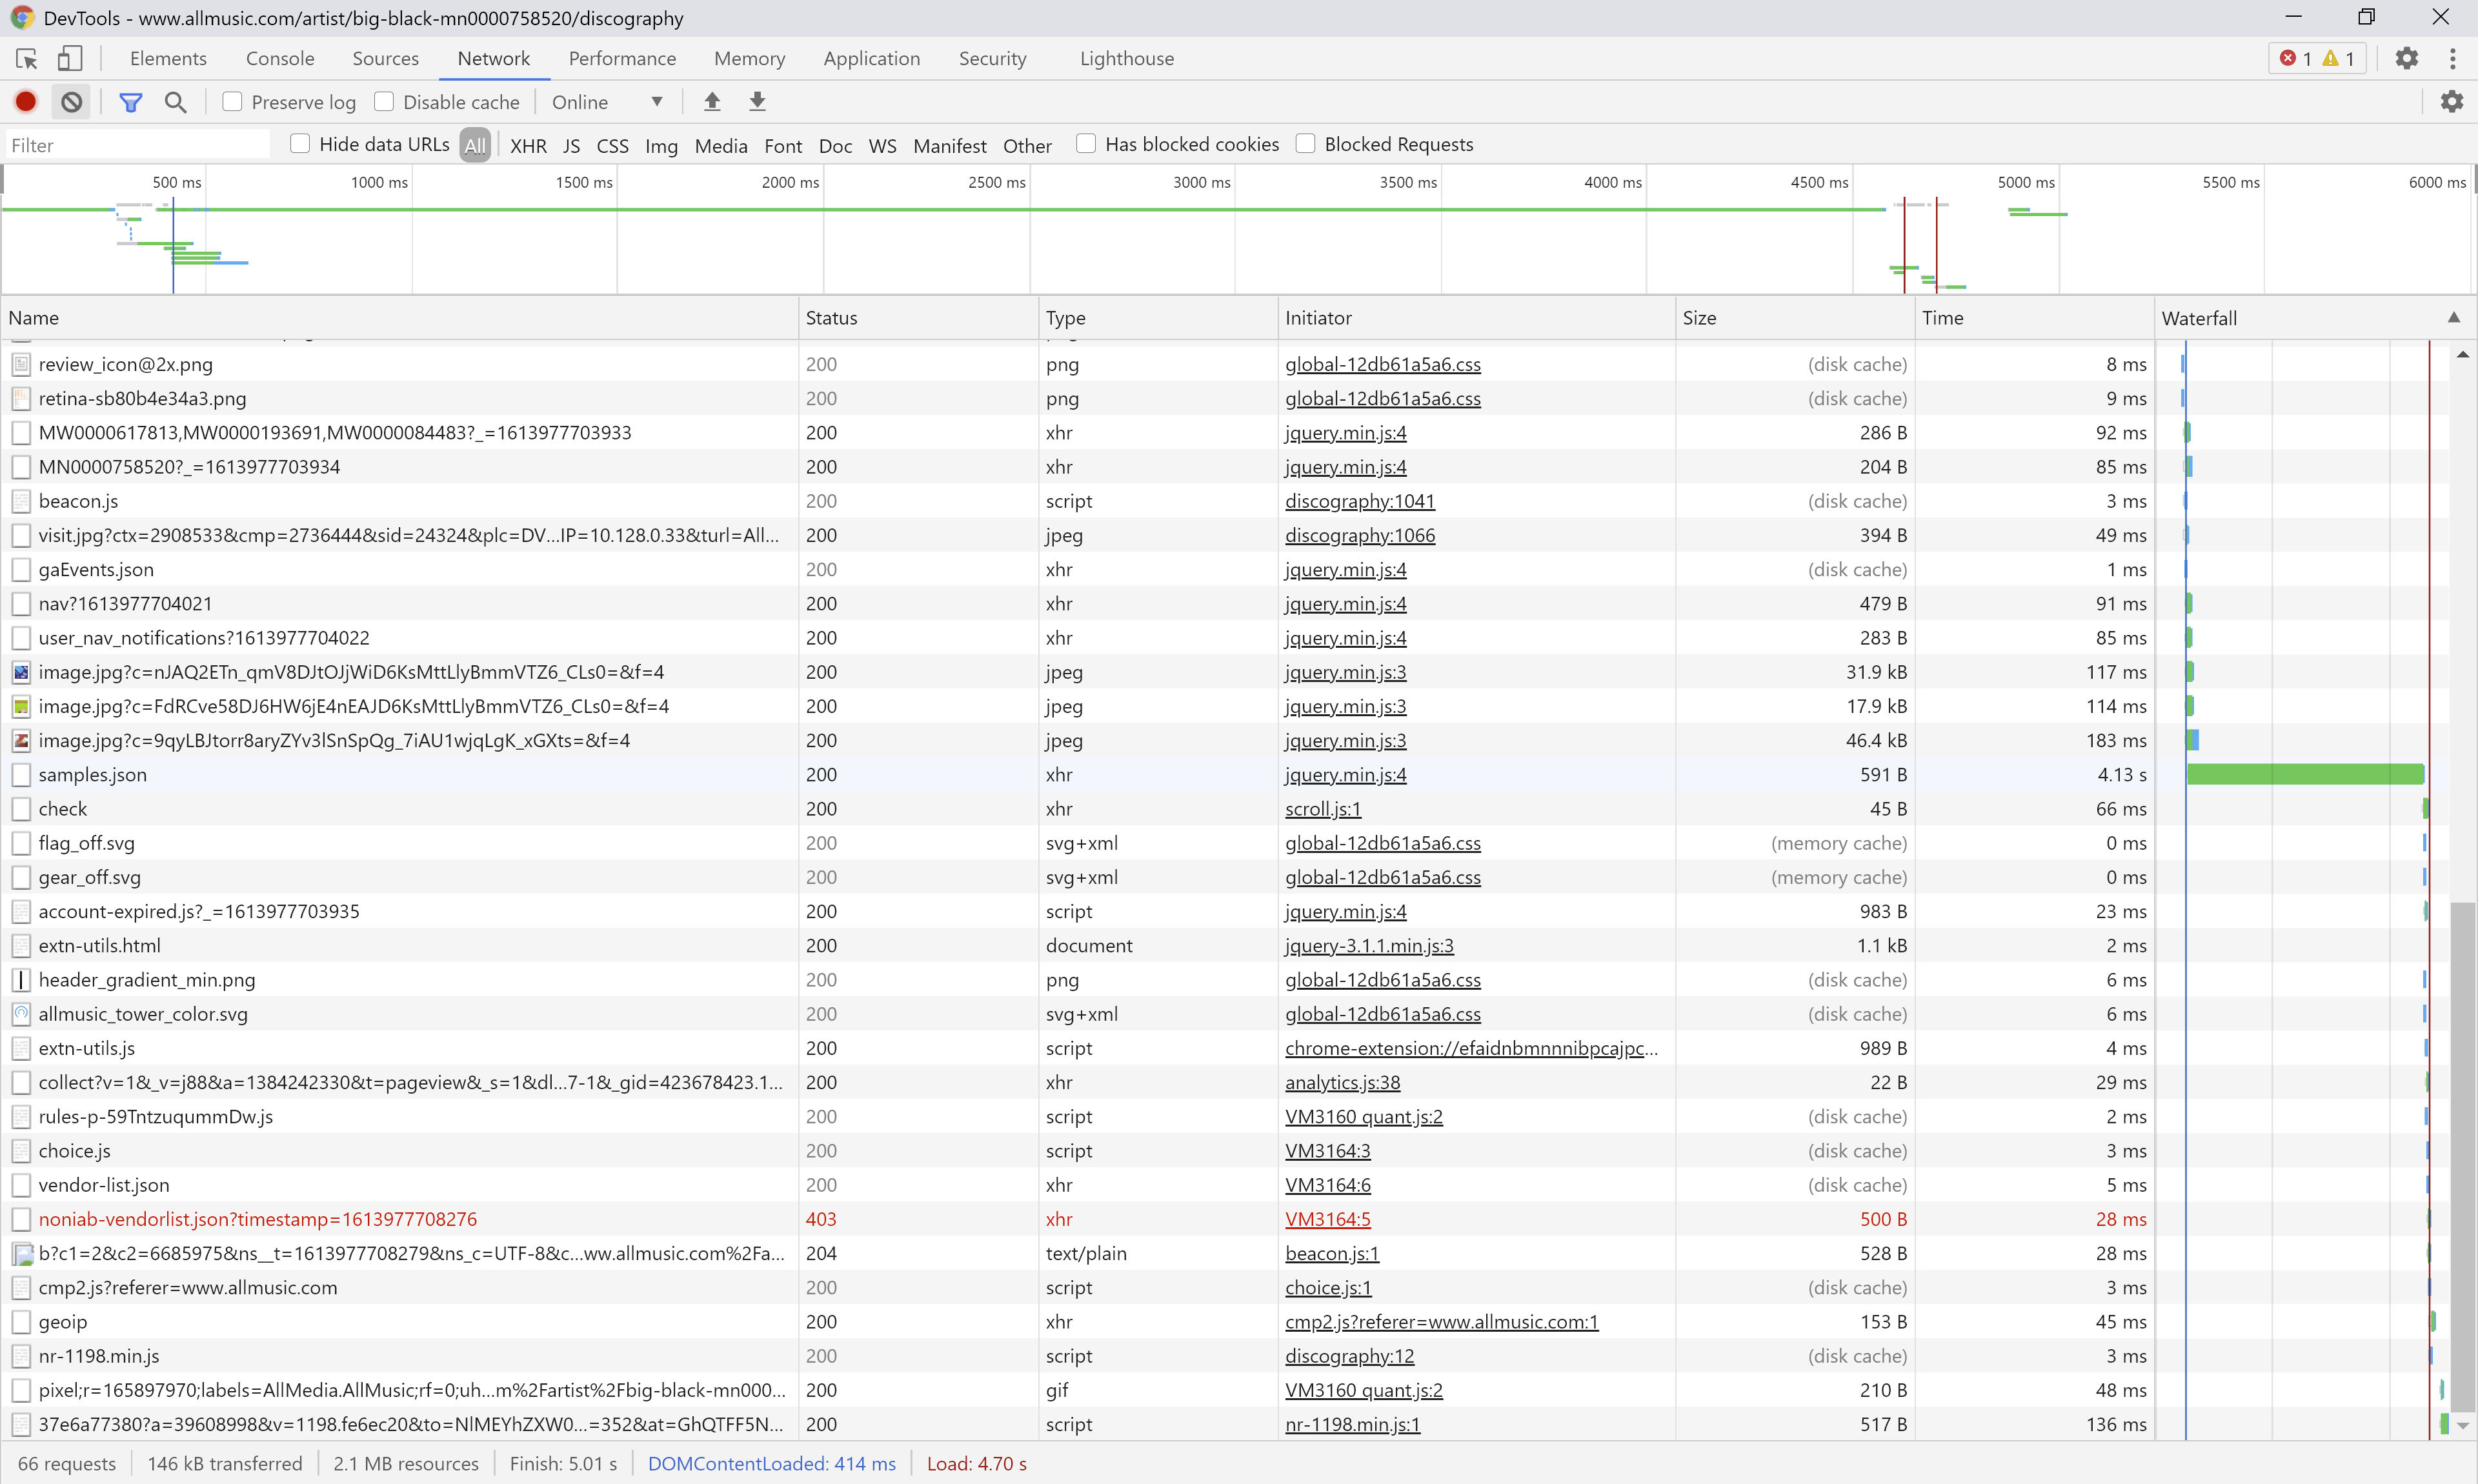Click the import HAR upload arrow
The image size is (2478, 1484).
coord(712,102)
